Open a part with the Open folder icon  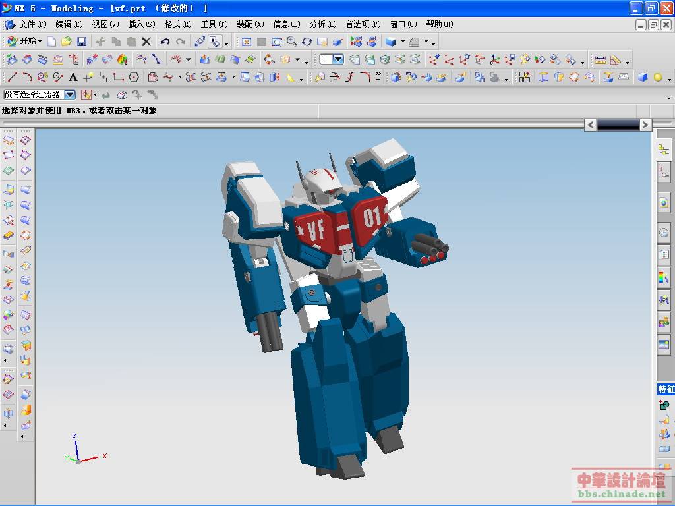click(x=67, y=42)
